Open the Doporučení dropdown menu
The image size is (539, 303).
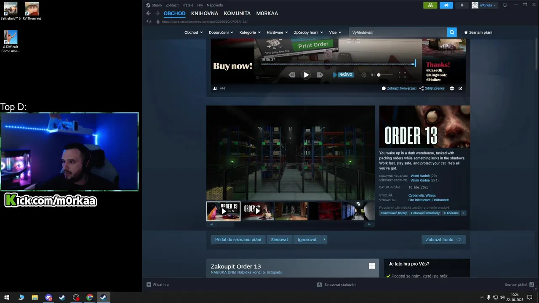point(221,32)
